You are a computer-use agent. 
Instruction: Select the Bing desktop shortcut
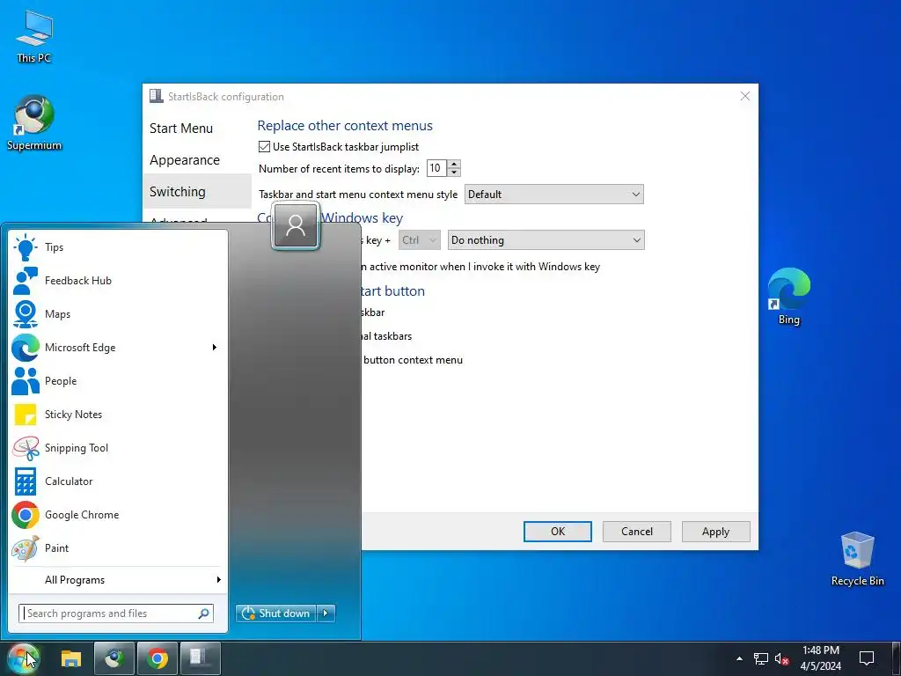[789, 296]
